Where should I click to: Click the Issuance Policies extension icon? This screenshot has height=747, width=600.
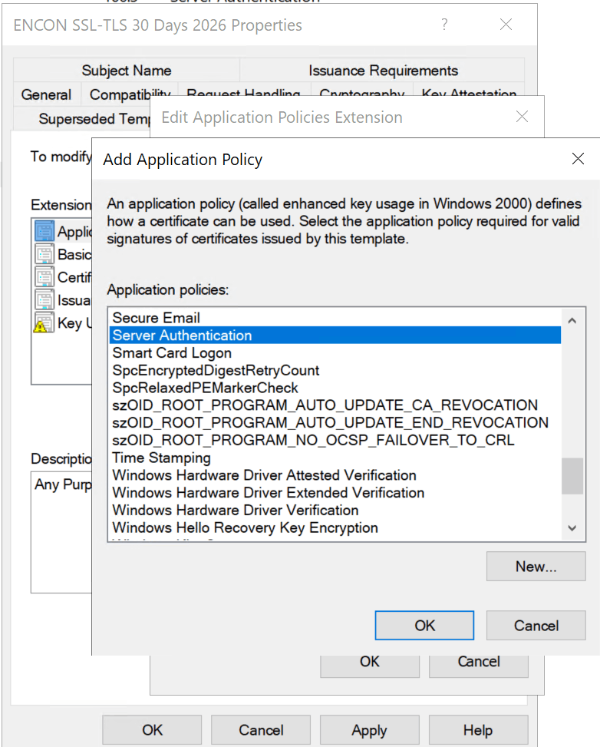tap(45, 300)
